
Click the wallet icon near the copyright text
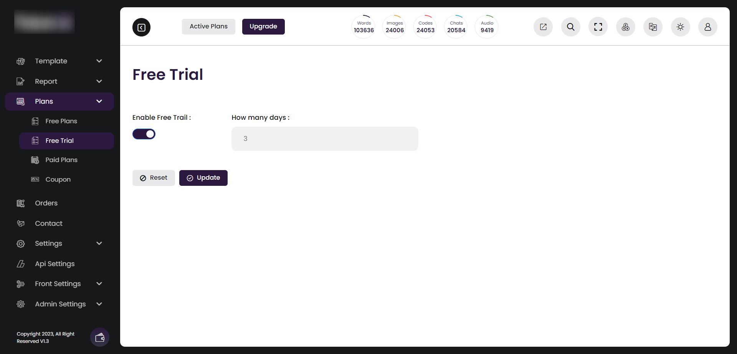[x=99, y=337]
